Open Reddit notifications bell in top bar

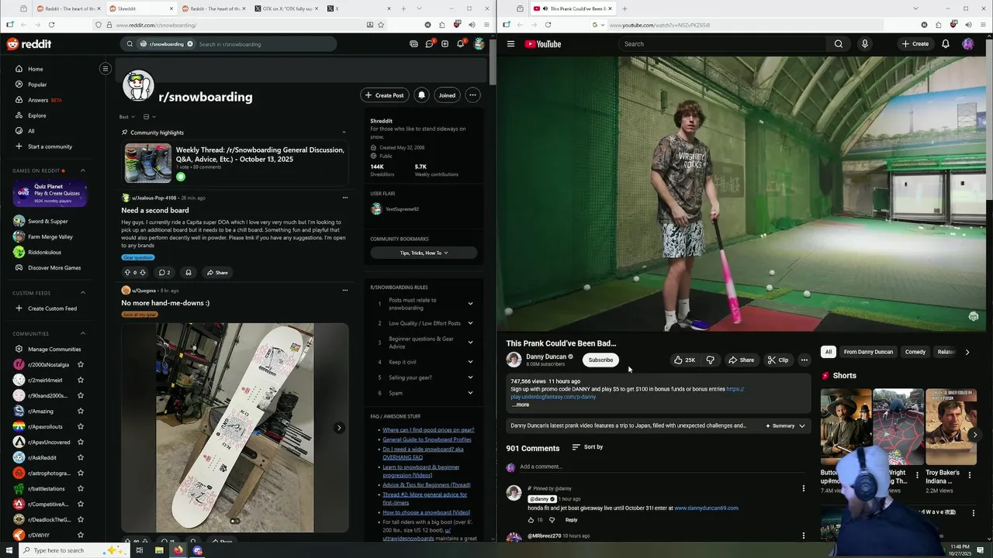[x=460, y=44]
